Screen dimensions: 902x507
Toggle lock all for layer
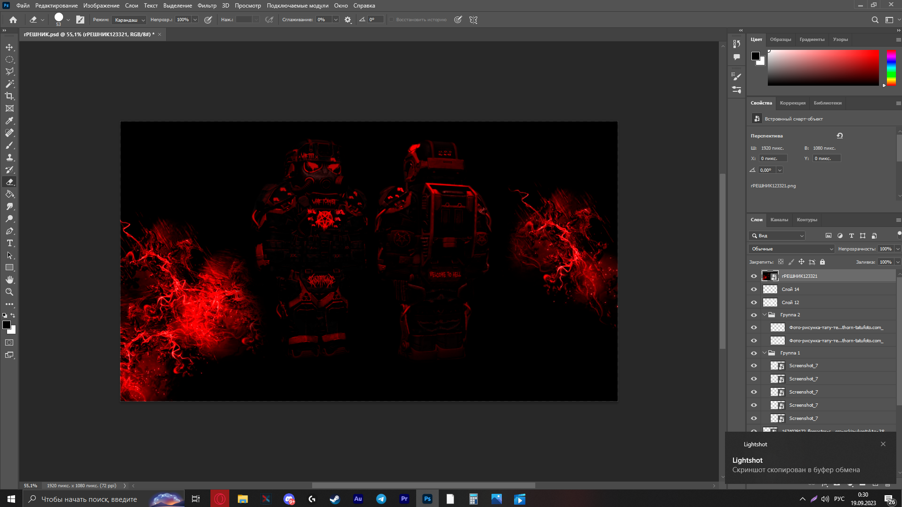(x=822, y=262)
